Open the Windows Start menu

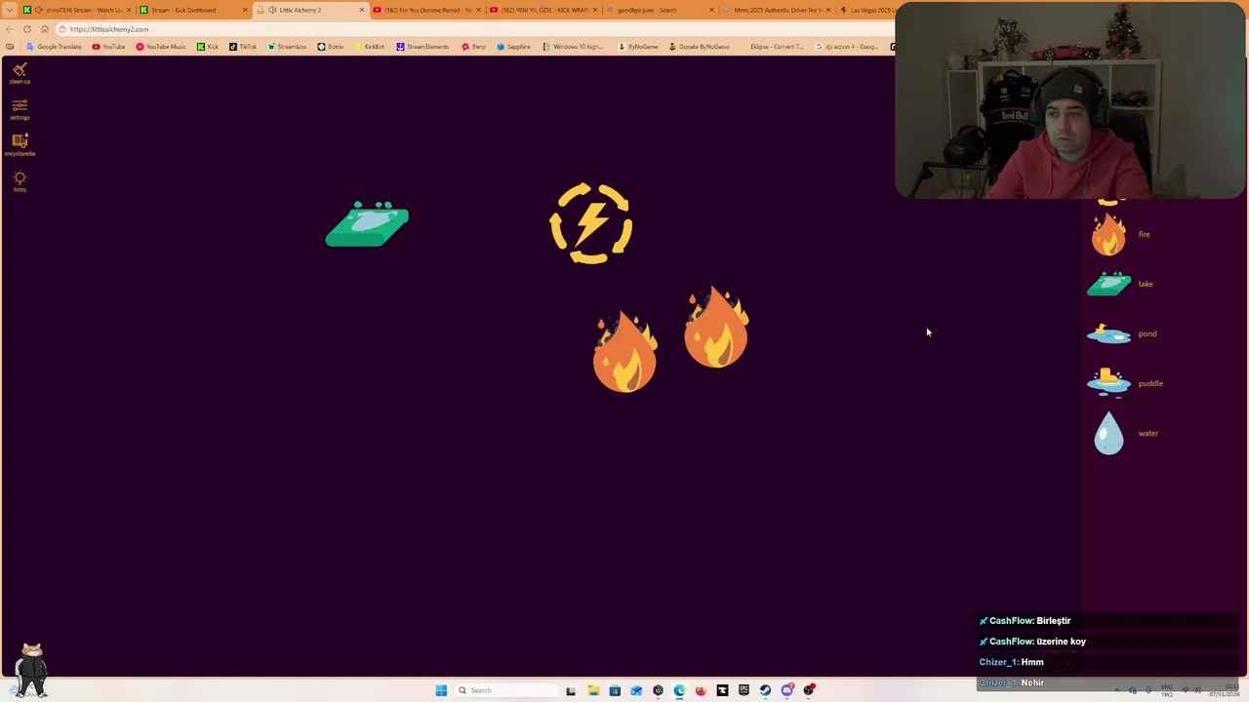441,690
